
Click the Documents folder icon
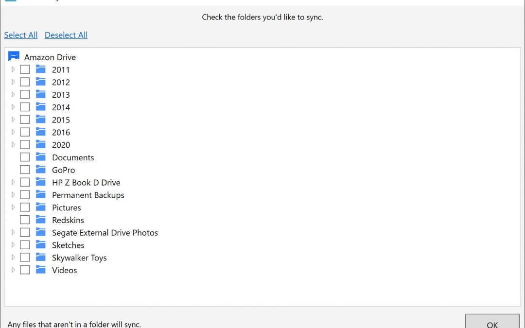(41, 157)
